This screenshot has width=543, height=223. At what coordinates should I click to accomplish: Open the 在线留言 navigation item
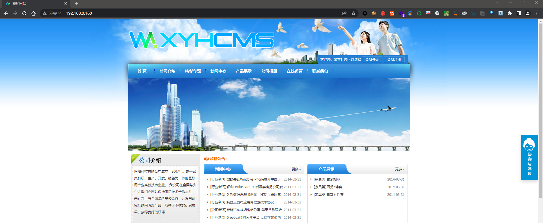click(x=295, y=71)
